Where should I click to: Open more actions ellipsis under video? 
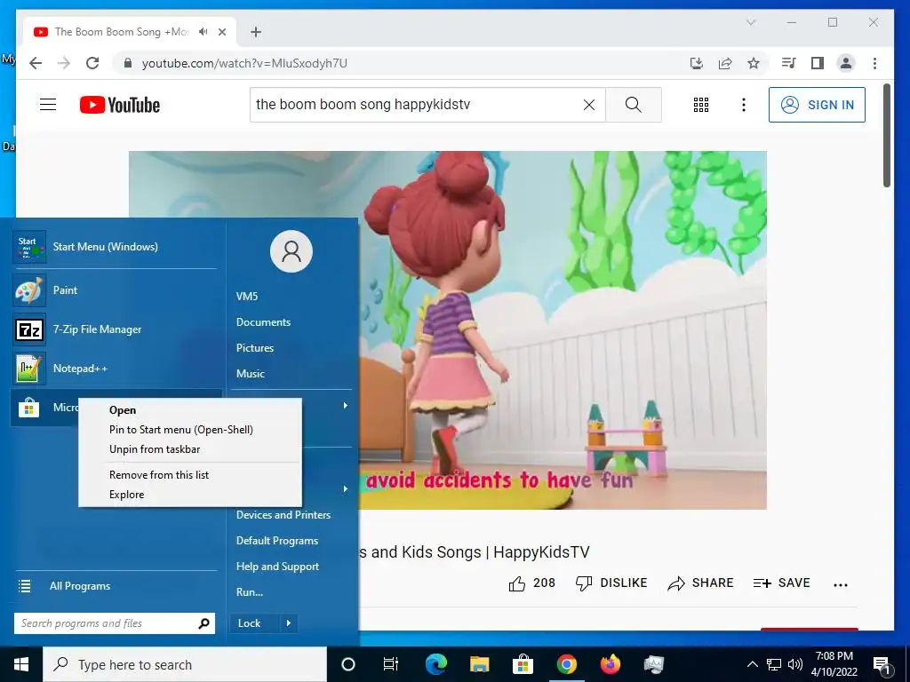tap(841, 584)
